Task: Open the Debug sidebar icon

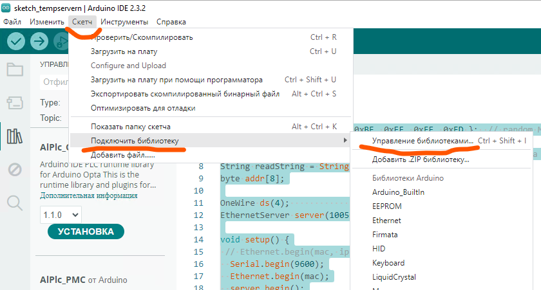Action: 15,170
